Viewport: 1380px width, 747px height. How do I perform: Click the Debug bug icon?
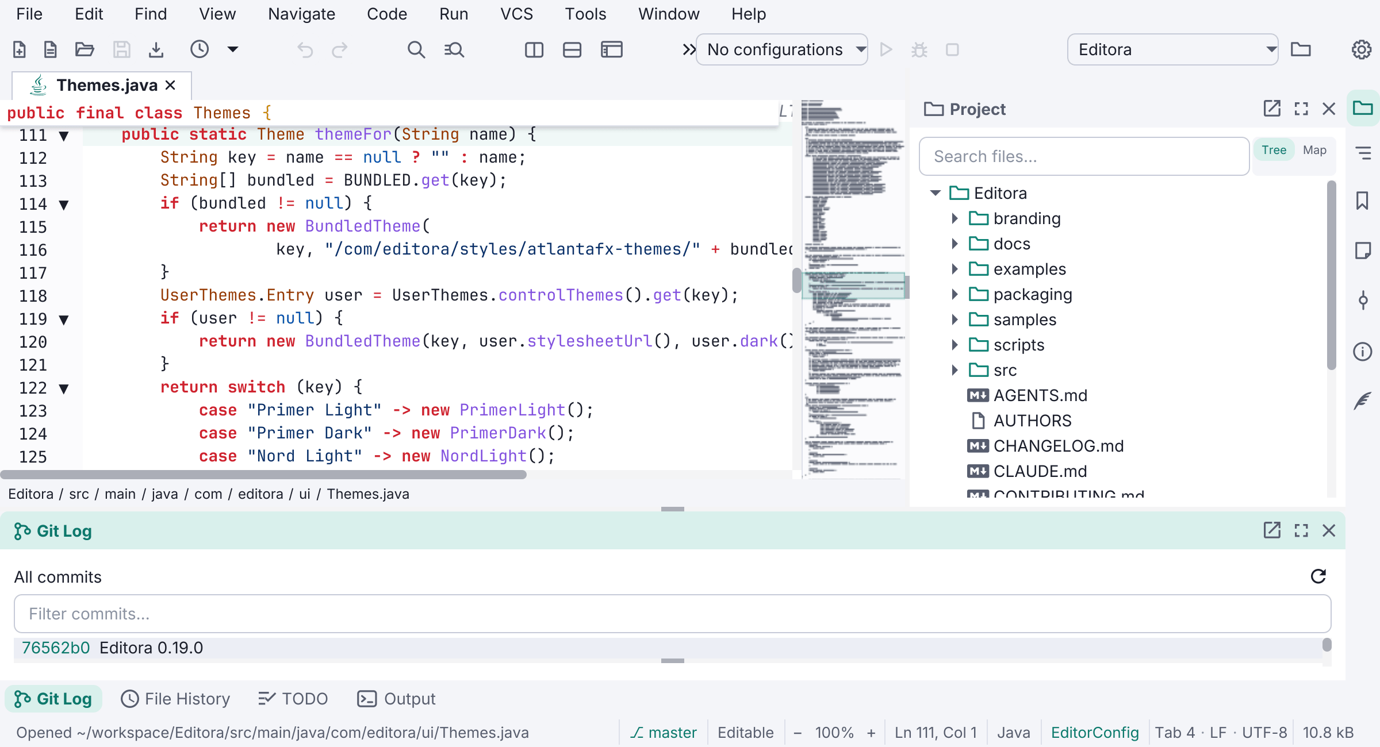point(919,50)
